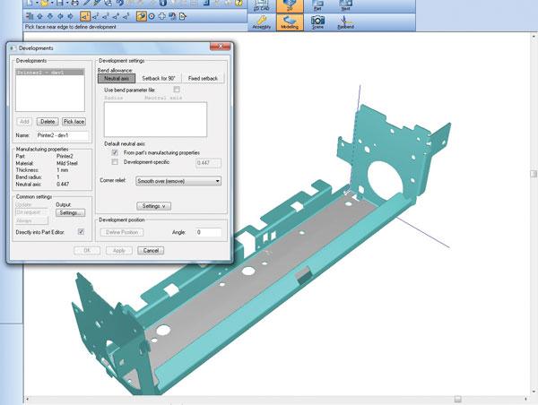Click the horizontal scrollbar thumb at bottom
The height and width of the screenshot is (405, 538).
pyautogui.click(x=457, y=400)
